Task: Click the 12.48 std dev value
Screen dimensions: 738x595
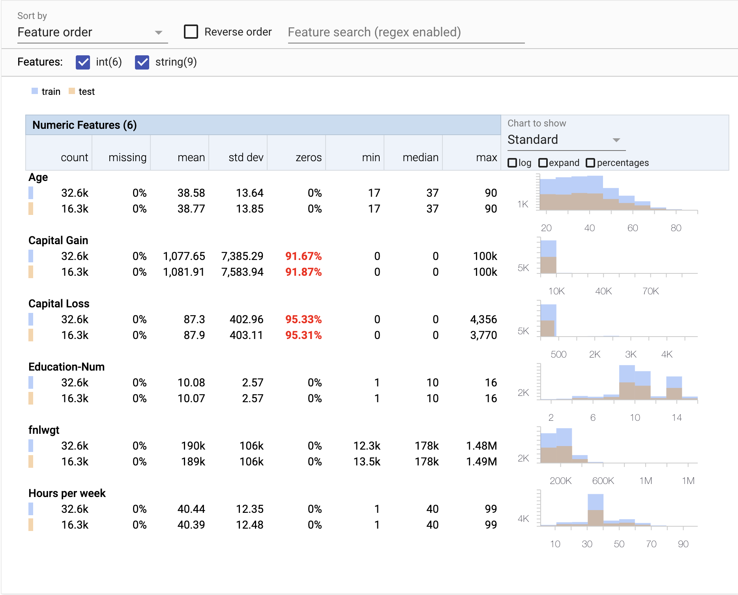Action: 250,525
